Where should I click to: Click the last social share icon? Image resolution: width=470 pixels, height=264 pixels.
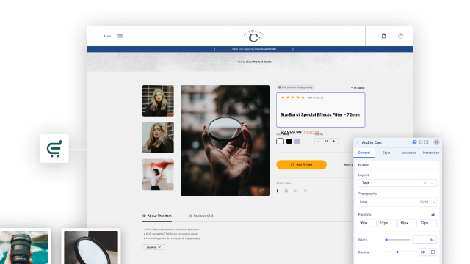pos(305,191)
